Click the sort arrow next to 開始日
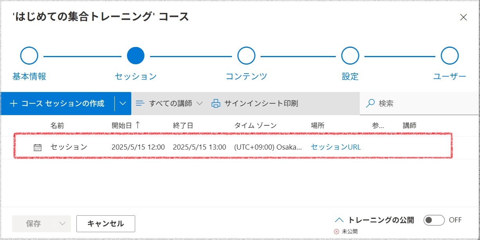480x240 pixels. point(137,125)
